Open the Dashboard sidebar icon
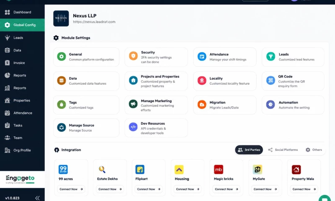335x201 pixels. point(7,12)
